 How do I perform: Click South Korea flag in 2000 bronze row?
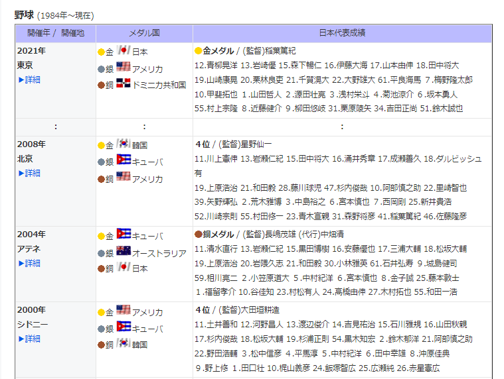124,343
